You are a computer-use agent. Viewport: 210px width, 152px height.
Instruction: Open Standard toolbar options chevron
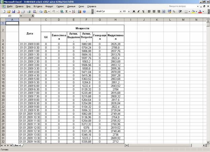pyautogui.click(x=93, y=11)
